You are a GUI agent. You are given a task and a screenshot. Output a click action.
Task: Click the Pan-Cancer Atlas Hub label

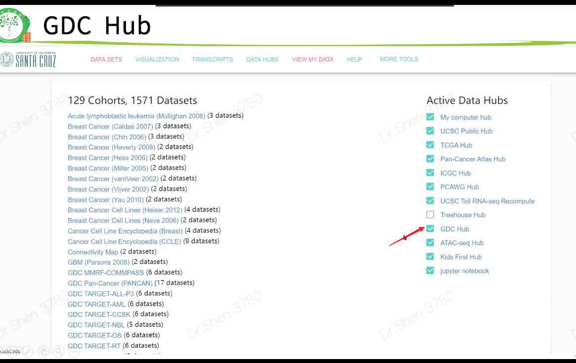pos(473,159)
